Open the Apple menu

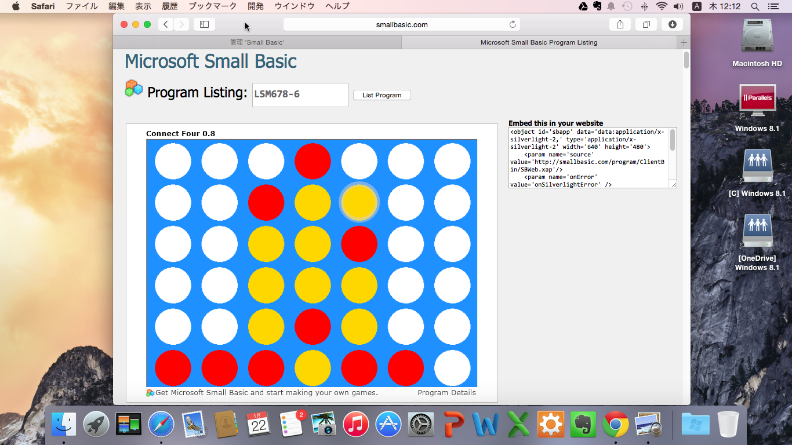[16, 6]
